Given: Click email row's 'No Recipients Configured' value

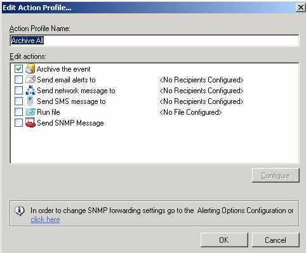Looking at the screenshot, I should point(201,80).
